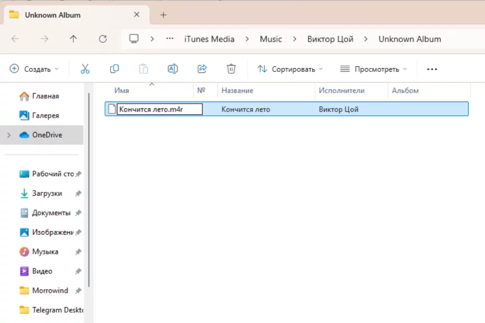This screenshot has width=485, height=323.
Task: Open a new tab with plus button
Action: pyautogui.click(x=163, y=15)
